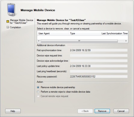Click the empty Device wipe acknowledge time field
Image resolution: width=134 pixels, height=117 pixels.
click(x=99, y=61)
